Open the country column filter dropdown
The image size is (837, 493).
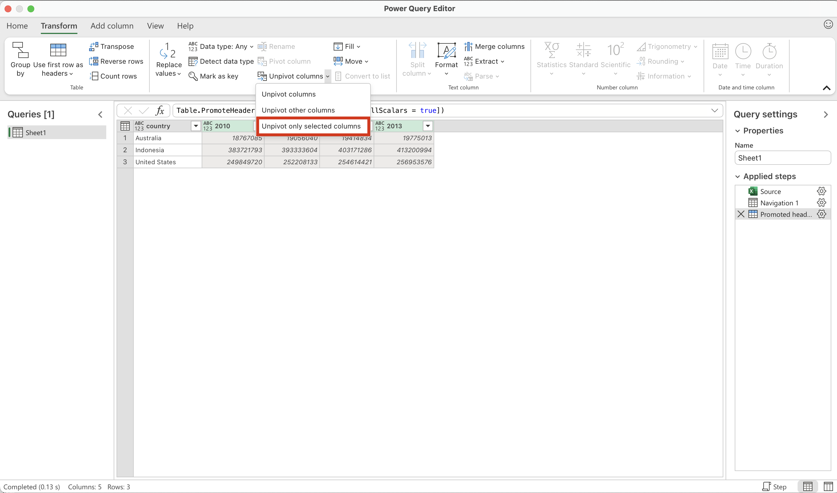[196, 126]
